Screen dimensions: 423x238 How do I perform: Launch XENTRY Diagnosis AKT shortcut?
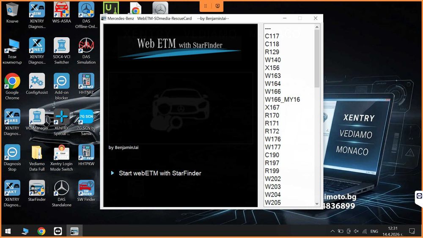click(x=12, y=194)
